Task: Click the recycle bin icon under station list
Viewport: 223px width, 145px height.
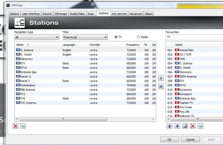Action: pos(23,126)
